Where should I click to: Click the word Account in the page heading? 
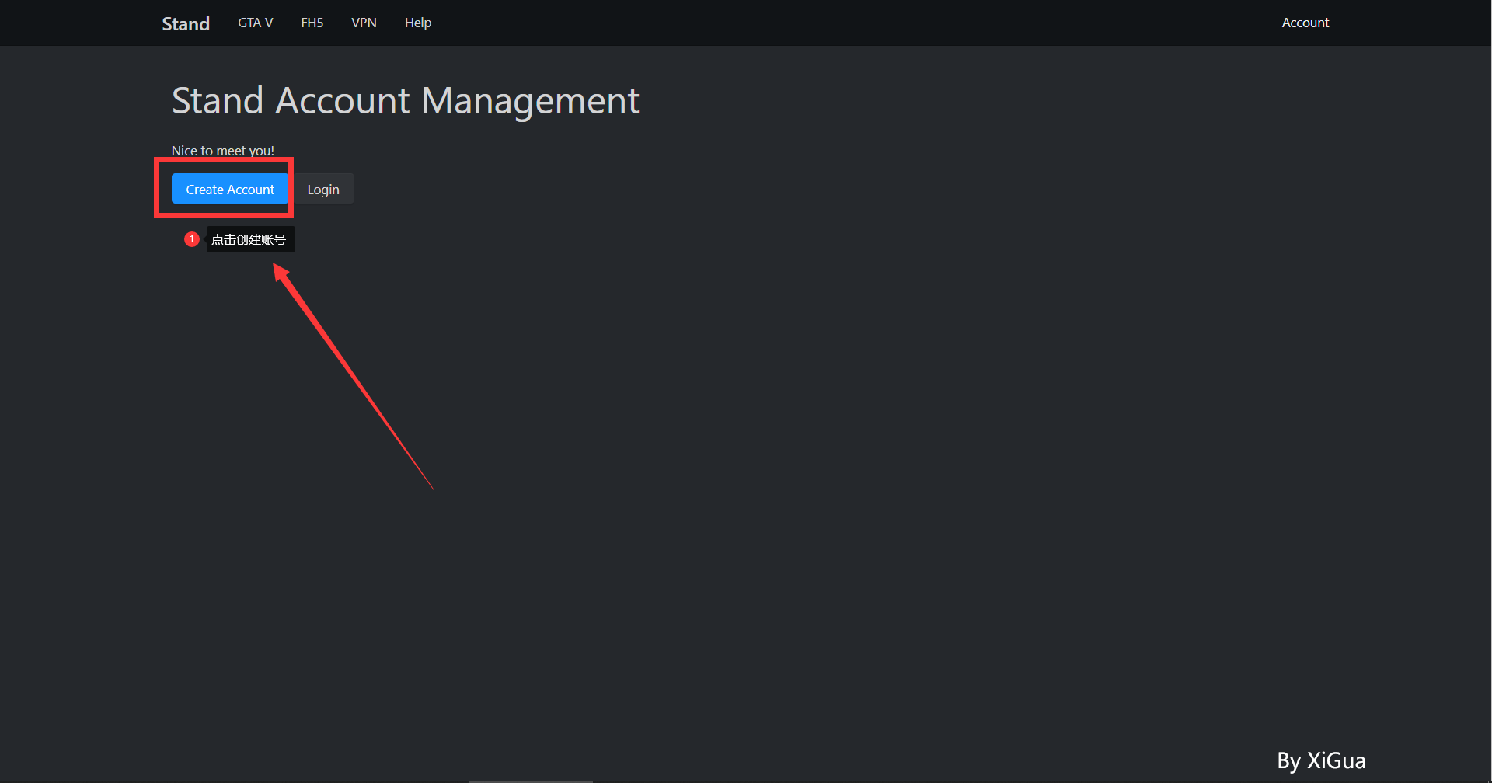(343, 101)
